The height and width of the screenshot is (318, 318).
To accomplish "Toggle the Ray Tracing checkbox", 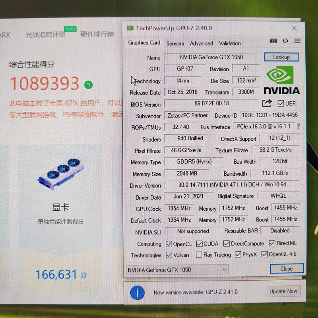I will click(x=199, y=255).
